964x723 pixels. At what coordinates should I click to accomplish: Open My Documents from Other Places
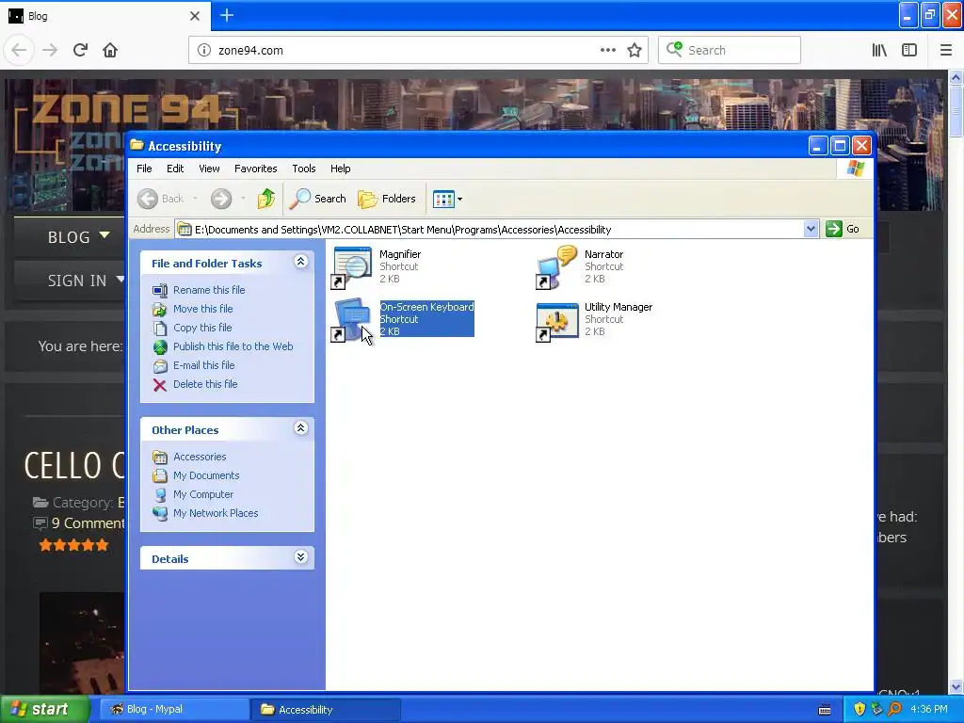[206, 475]
